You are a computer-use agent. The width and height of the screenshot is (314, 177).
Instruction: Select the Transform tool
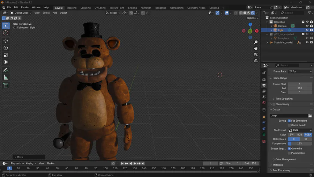pos(6,62)
